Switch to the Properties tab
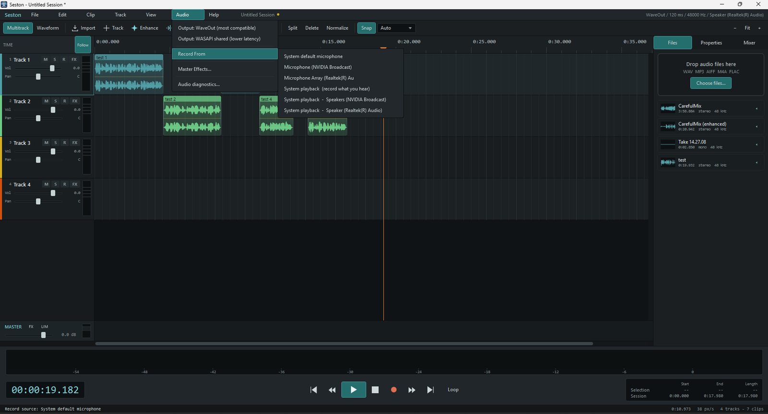This screenshot has height=414, width=768. [711, 43]
